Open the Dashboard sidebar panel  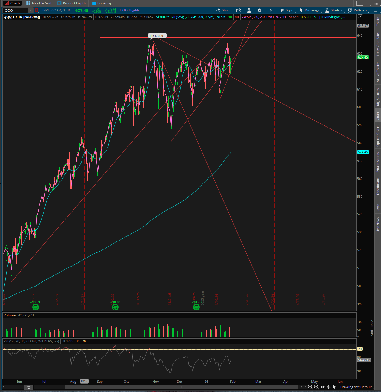378,186
